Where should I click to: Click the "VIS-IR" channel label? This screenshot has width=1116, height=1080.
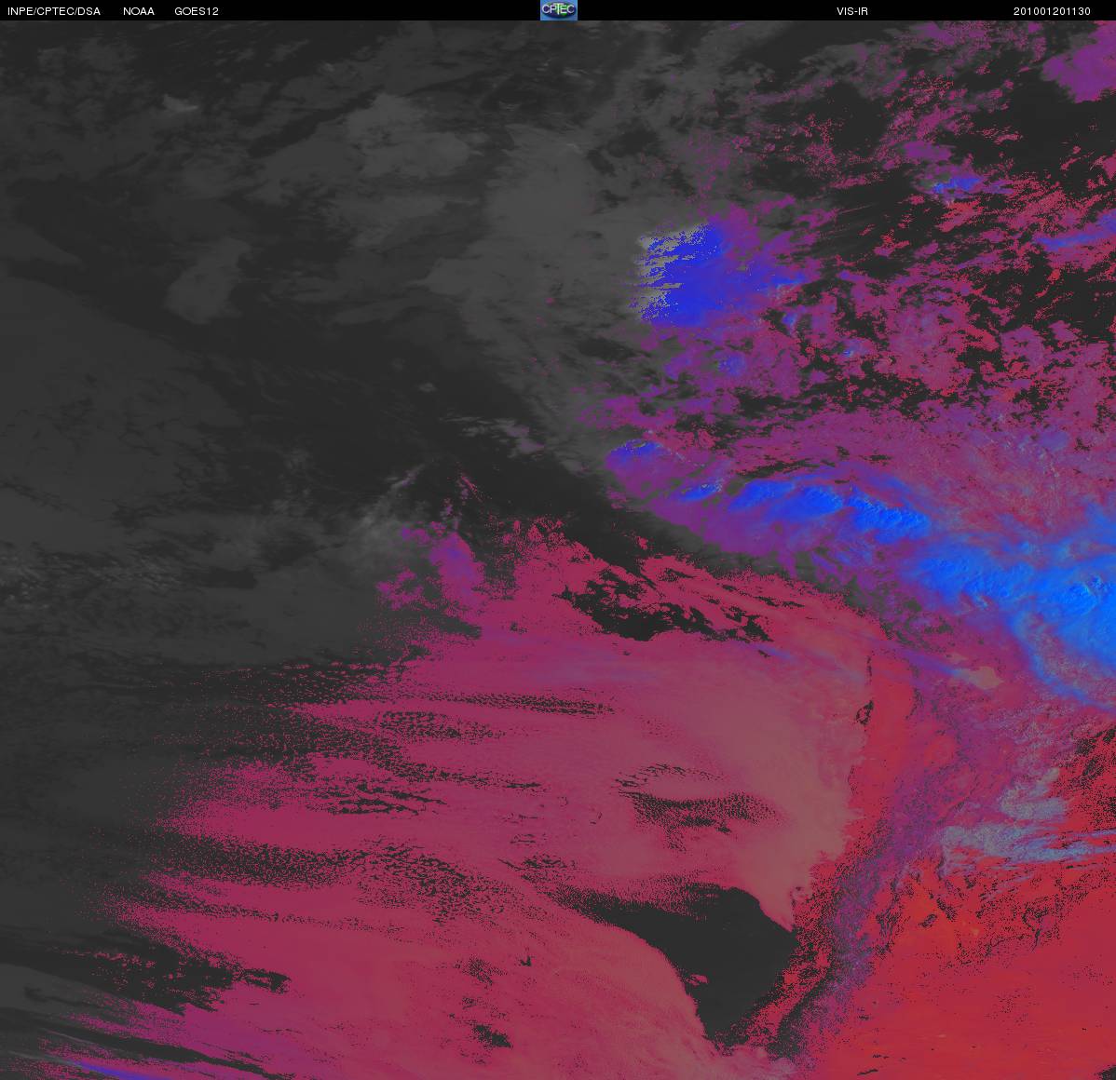pos(852,11)
